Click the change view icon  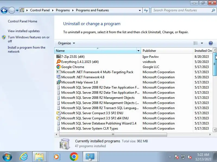click(x=195, y=43)
